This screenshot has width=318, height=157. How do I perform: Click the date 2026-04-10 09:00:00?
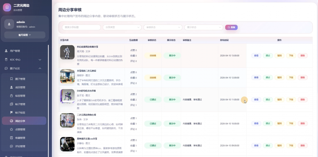229,146
